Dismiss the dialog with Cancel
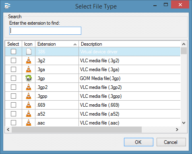The image size is (192, 154). (x=171, y=142)
